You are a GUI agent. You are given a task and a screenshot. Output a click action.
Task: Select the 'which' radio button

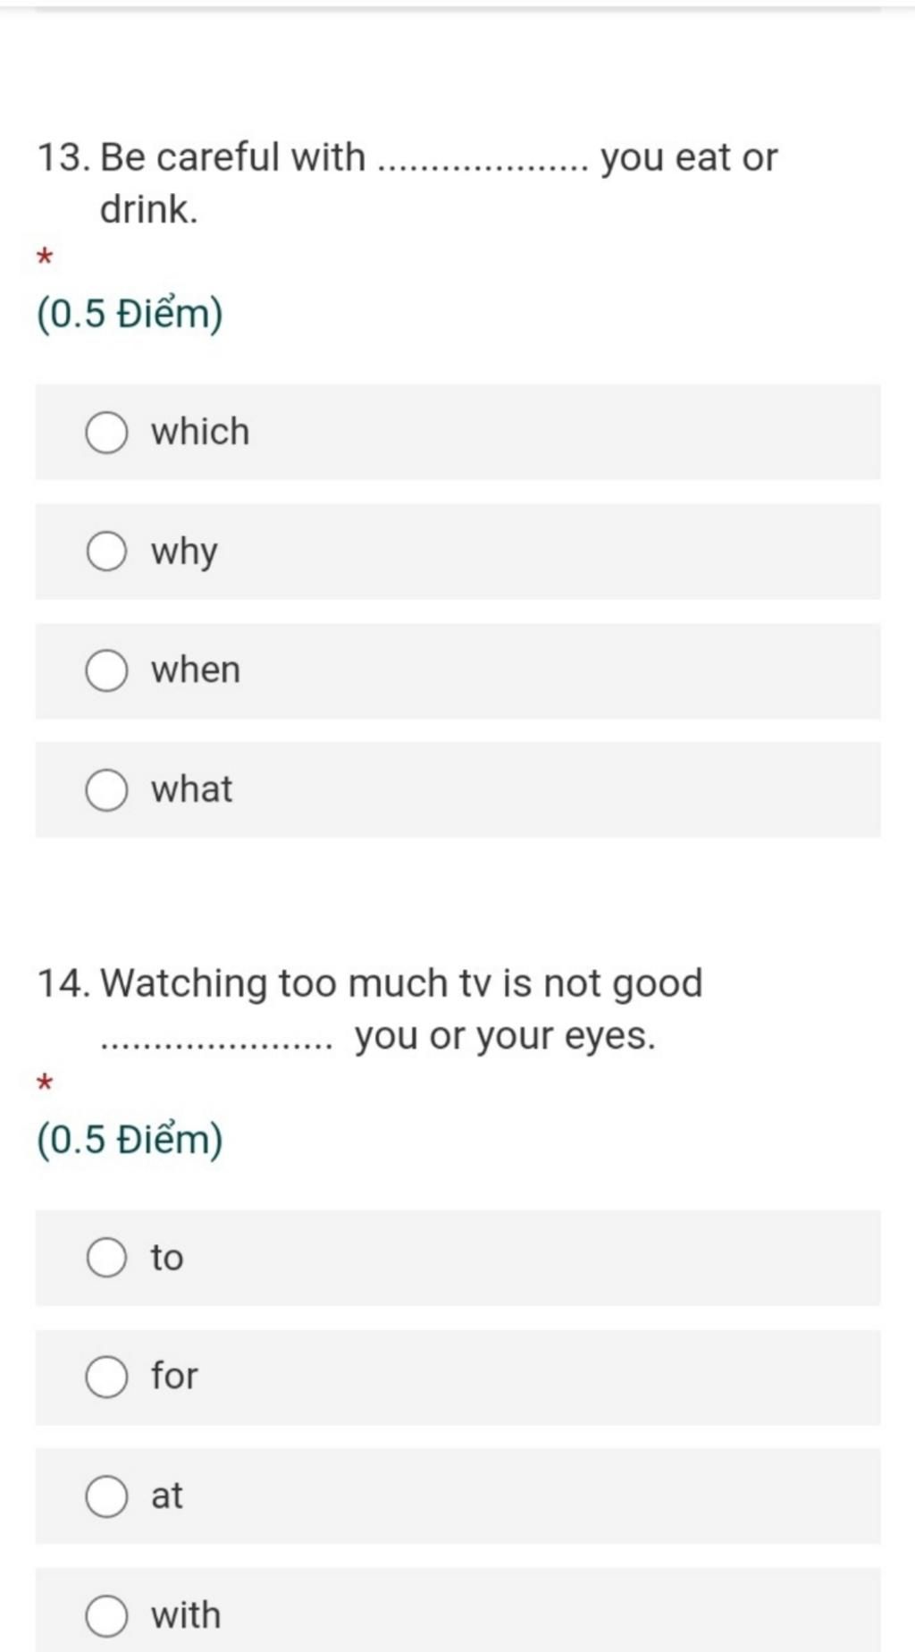106,433
